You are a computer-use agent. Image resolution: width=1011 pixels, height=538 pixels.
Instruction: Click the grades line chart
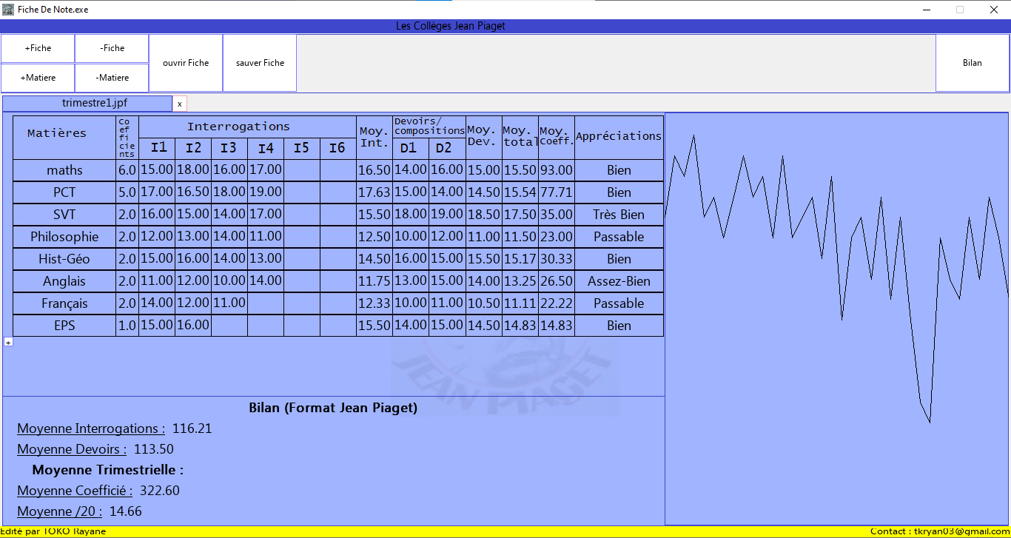click(x=837, y=319)
